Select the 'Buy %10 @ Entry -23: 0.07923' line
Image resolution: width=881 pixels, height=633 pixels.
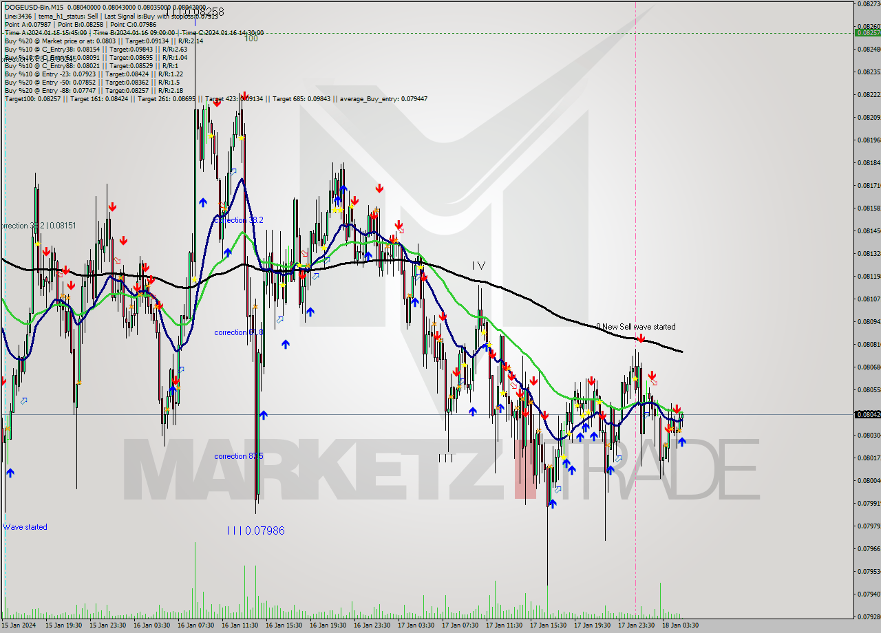[x=94, y=74]
